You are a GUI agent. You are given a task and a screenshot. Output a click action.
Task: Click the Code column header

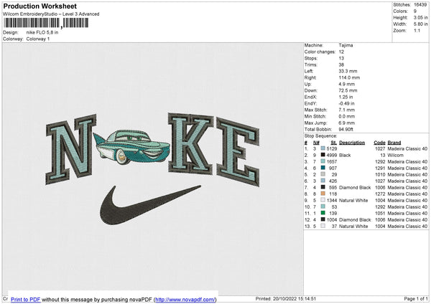(379, 143)
